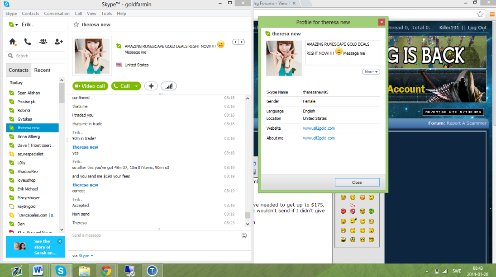Open the emoticon picker smiley icon

point(244,235)
